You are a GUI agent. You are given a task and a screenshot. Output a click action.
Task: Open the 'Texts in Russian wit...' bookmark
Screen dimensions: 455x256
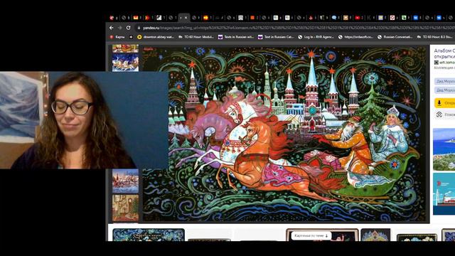236,37
